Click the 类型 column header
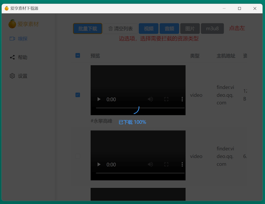The height and width of the screenshot is (204, 265). [x=195, y=56]
